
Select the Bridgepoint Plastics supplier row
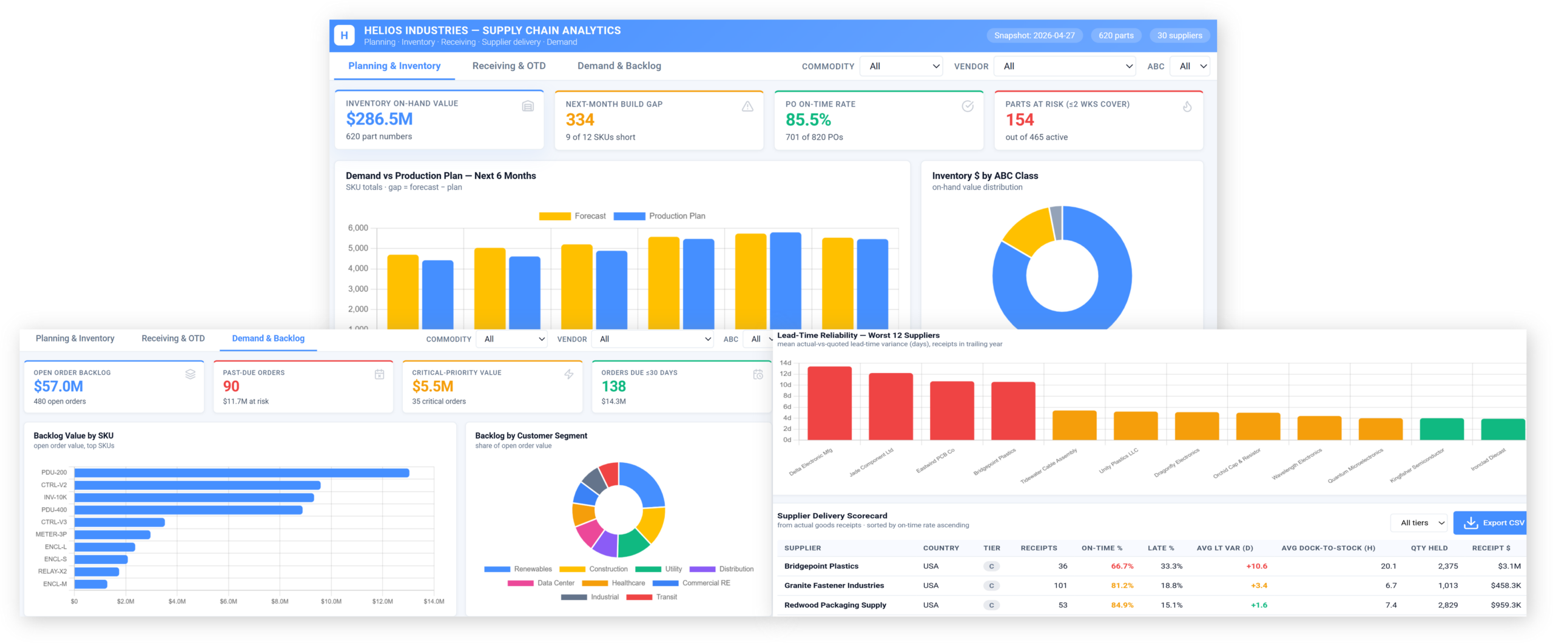pyautogui.click(x=1151, y=566)
